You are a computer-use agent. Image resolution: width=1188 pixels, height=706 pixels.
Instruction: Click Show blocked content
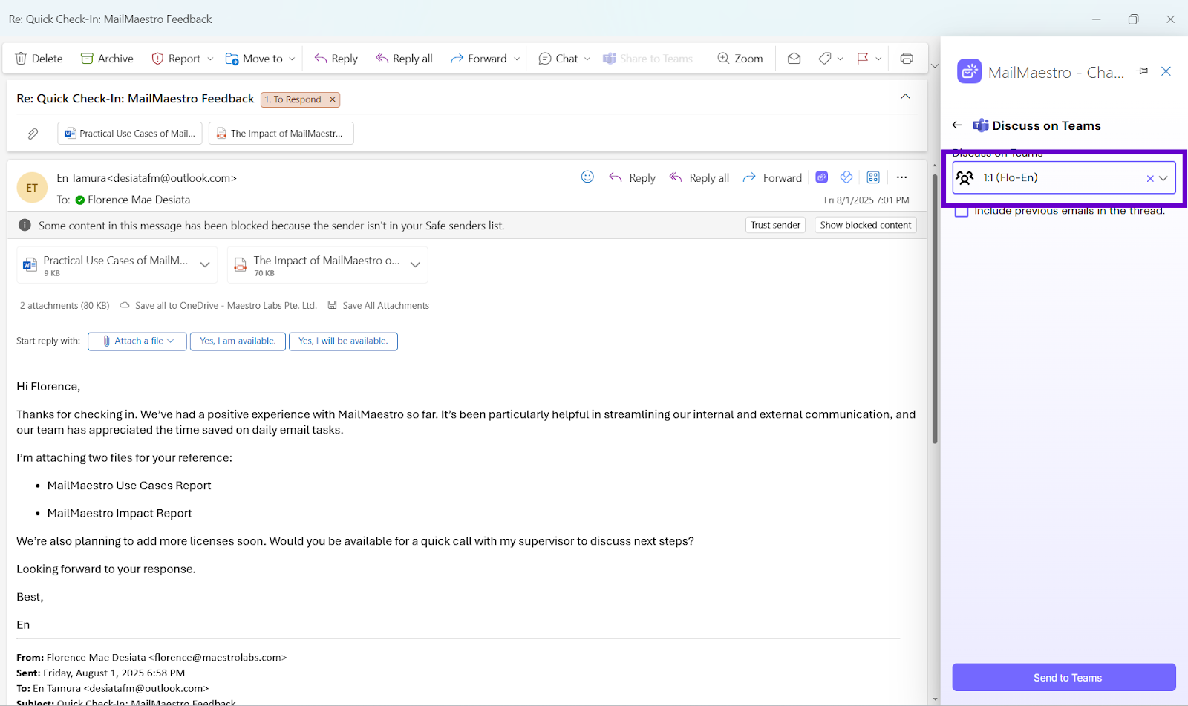pyautogui.click(x=865, y=225)
